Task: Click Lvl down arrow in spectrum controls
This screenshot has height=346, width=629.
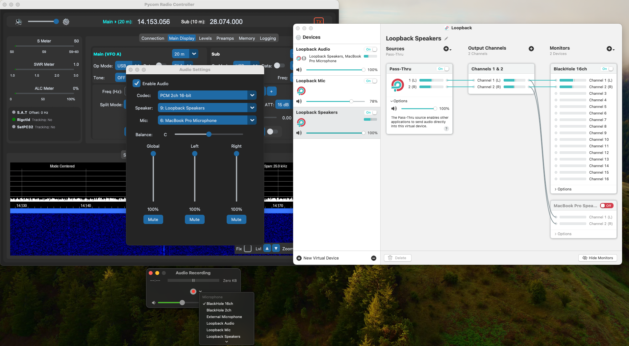Action: [x=276, y=248]
